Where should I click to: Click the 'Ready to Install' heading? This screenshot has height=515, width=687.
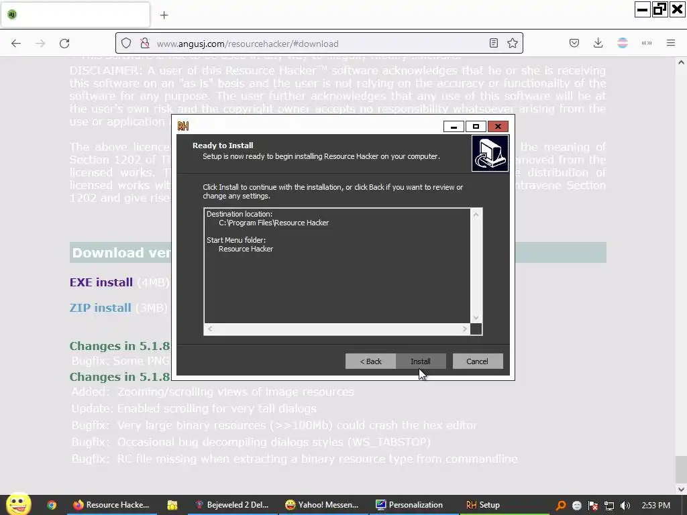(223, 146)
